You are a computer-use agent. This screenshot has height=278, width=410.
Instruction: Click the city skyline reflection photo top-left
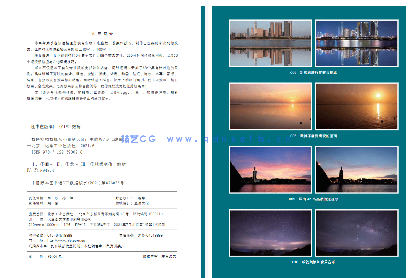270,43
